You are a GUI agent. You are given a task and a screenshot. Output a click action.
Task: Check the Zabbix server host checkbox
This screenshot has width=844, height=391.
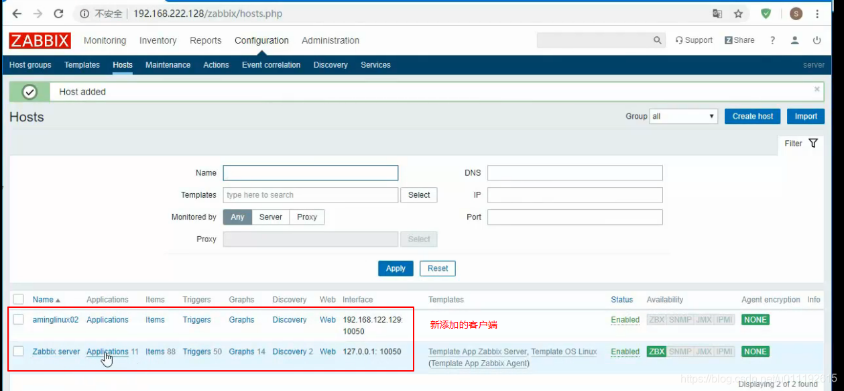click(x=18, y=351)
